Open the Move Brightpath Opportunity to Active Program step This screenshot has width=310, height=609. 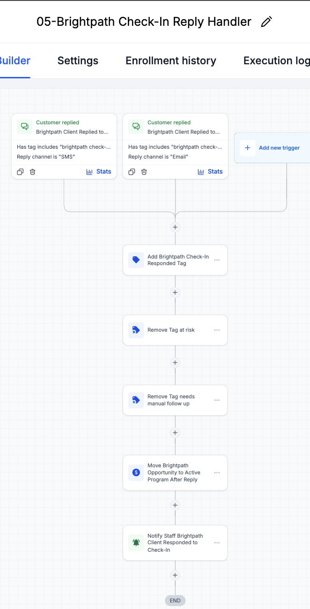(175, 472)
